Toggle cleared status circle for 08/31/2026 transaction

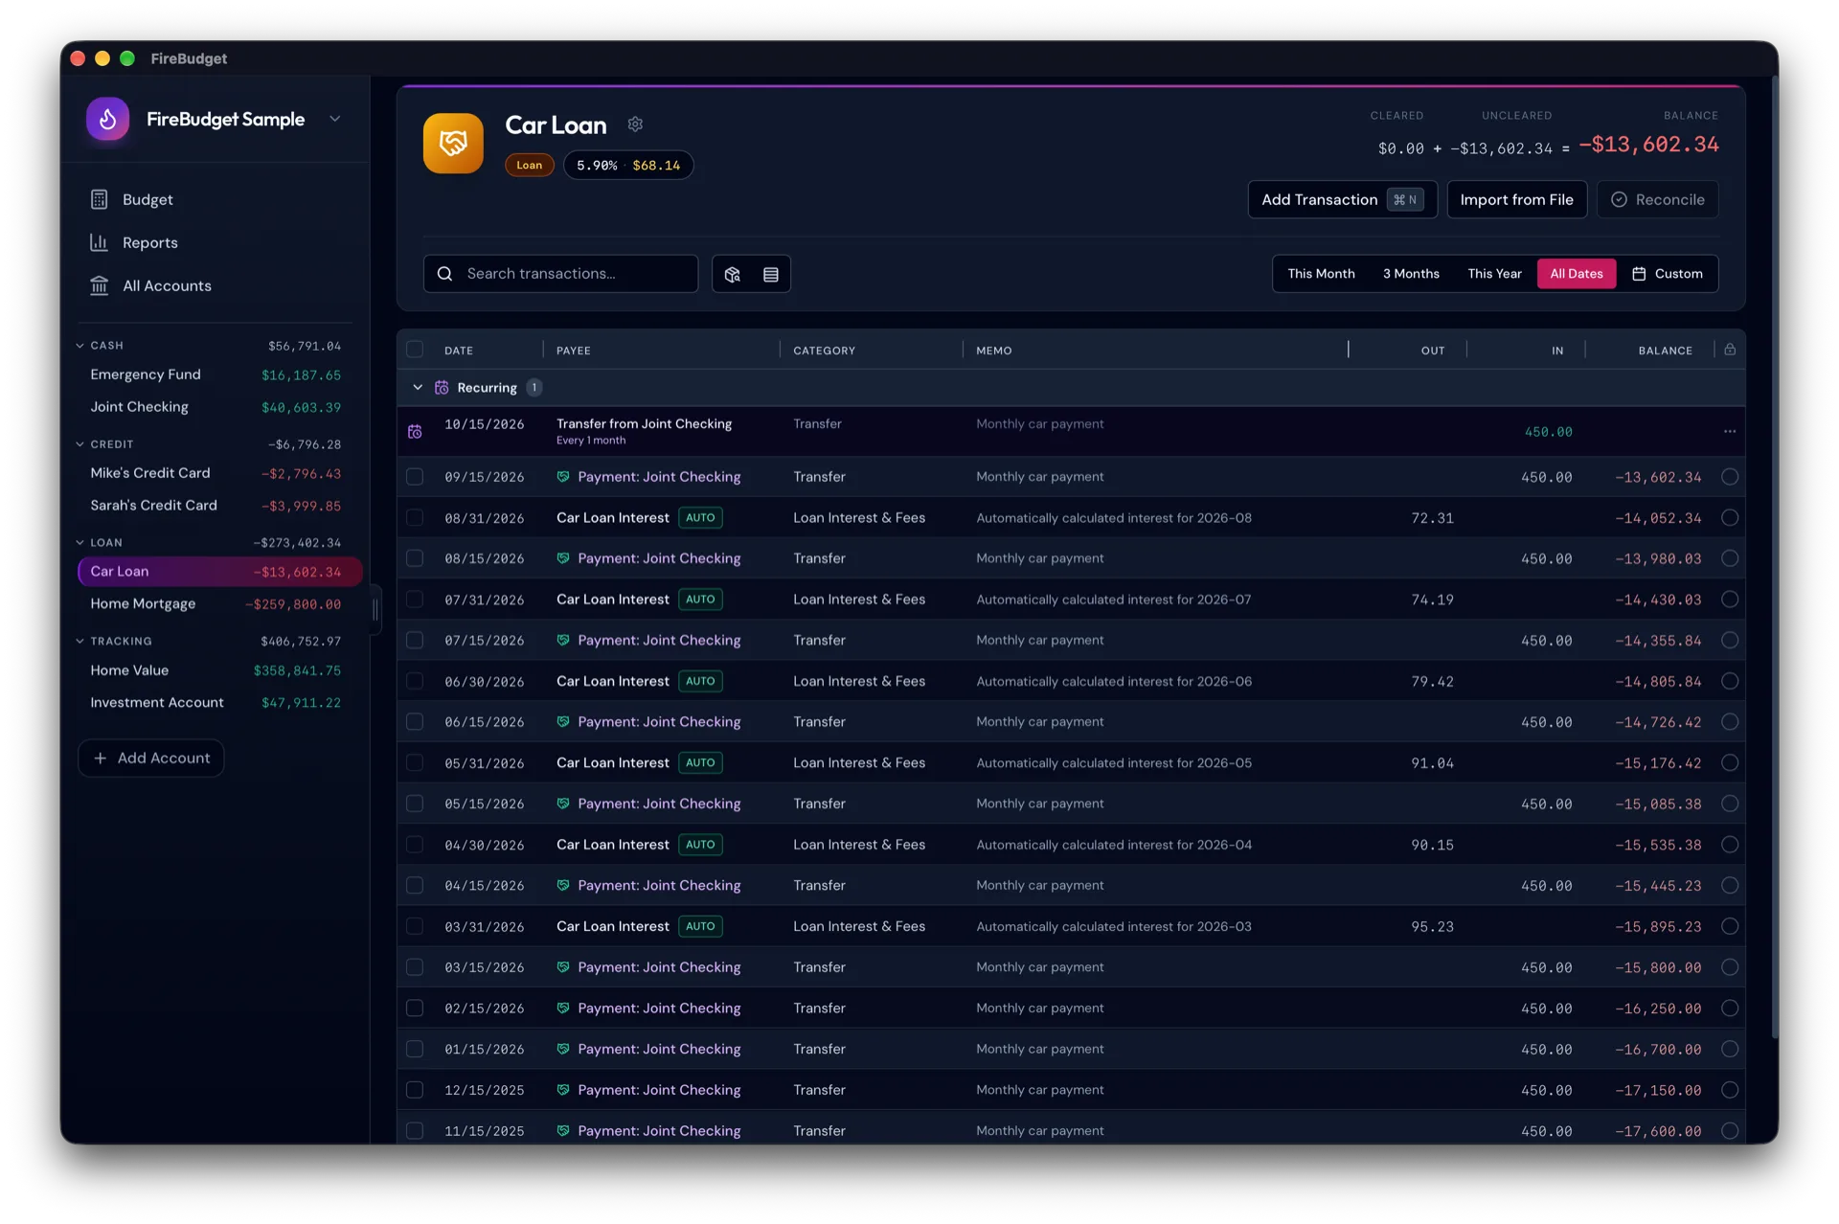click(1730, 517)
